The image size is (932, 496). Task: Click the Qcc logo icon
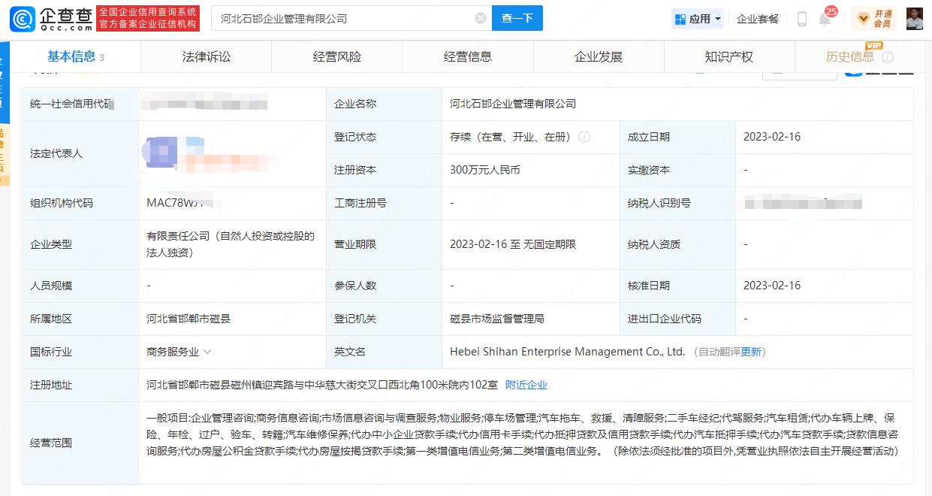tap(23, 19)
